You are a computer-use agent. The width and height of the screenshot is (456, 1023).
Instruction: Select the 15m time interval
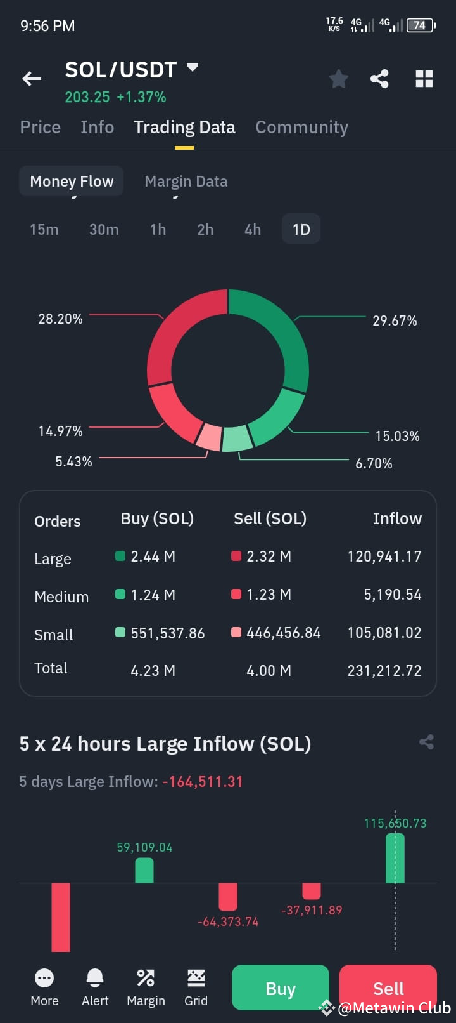point(44,229)
